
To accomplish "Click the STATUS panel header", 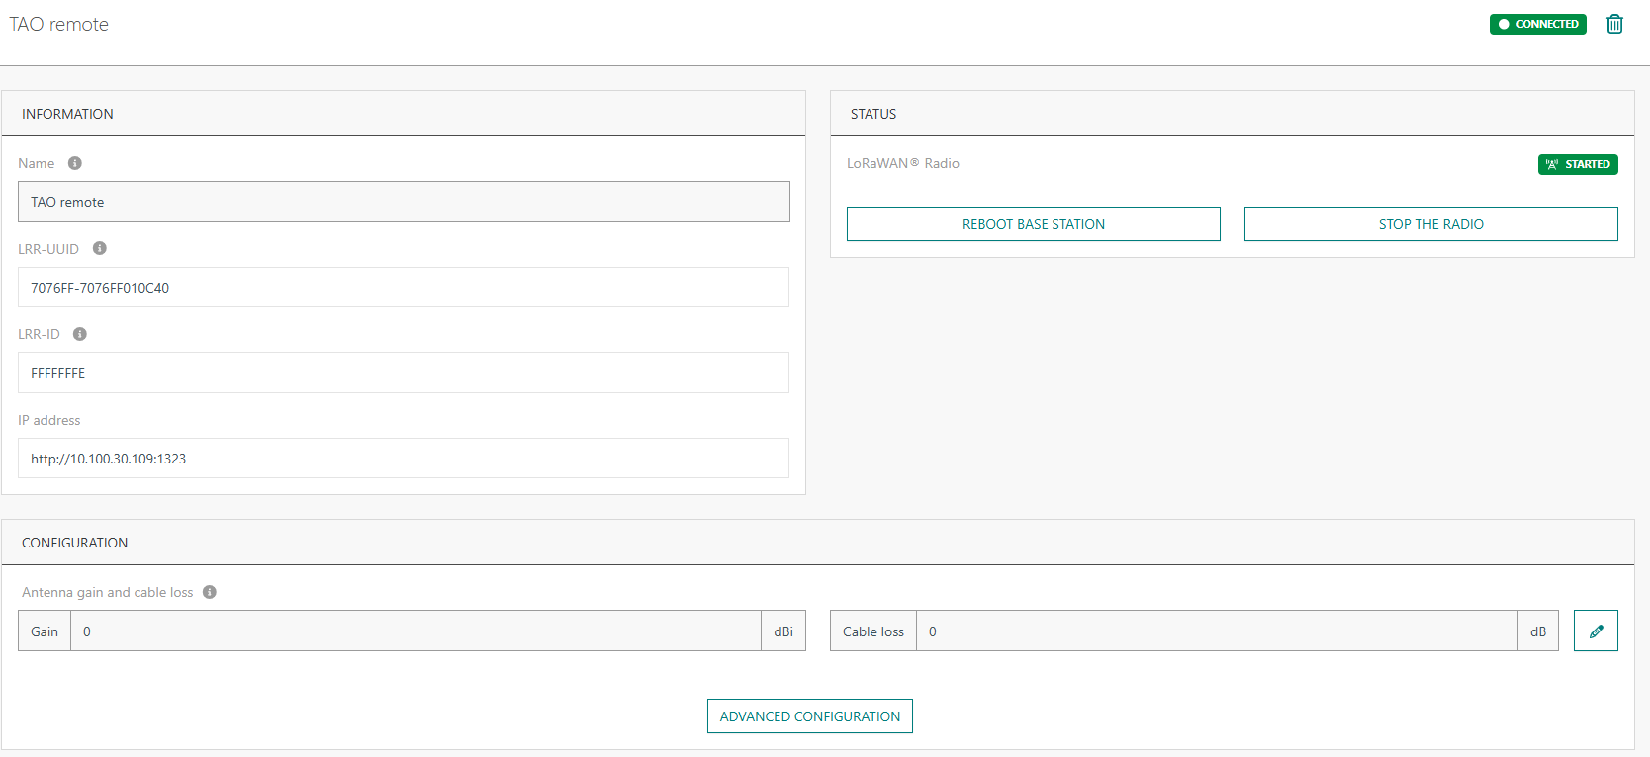I will coord(873,114).
